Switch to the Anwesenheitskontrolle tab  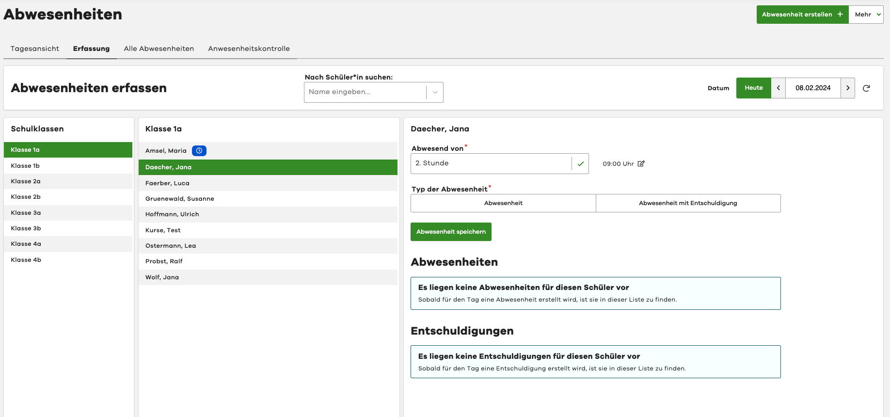point(249,48)
